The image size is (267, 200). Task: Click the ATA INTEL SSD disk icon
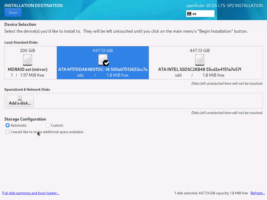(x=200, y=60)
